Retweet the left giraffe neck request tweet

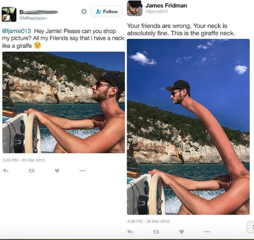click(31, 171)
